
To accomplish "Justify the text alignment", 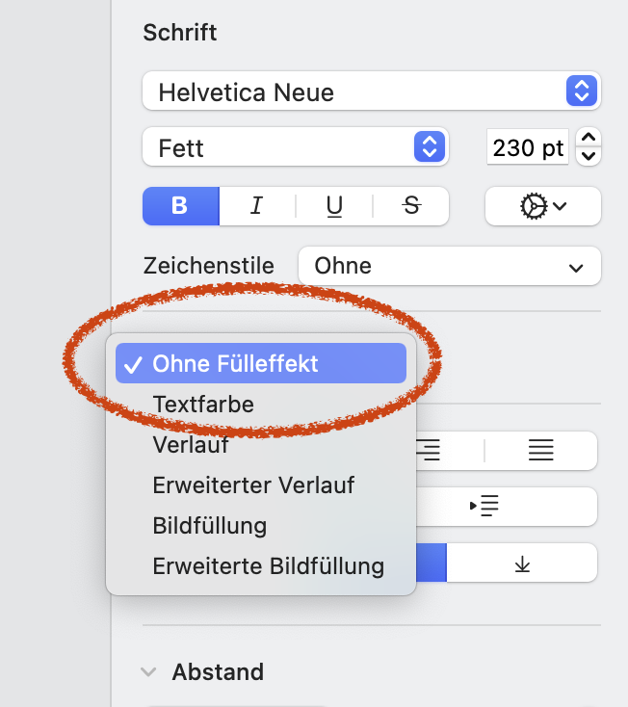I will 540,449.
